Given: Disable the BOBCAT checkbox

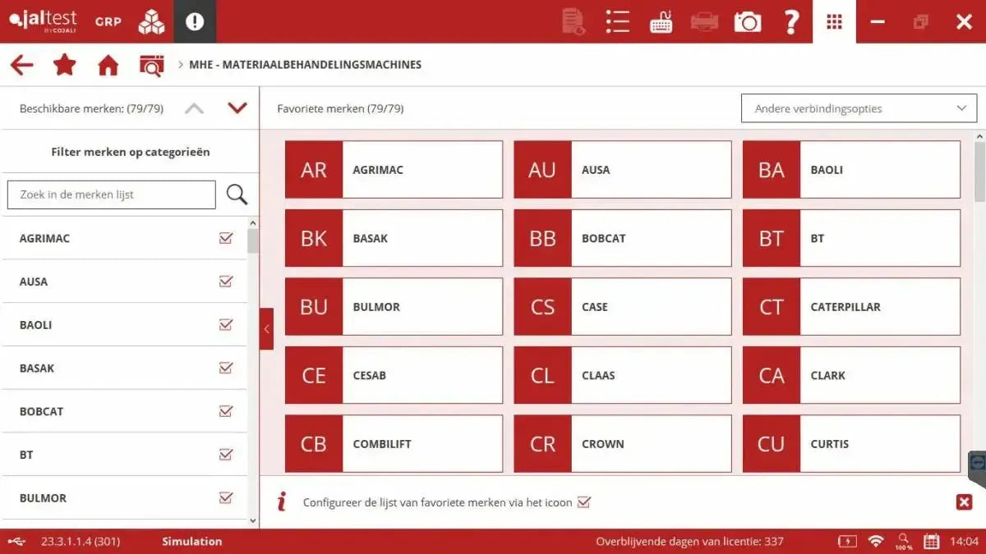Looking at the screenshot, I should [x=225, y=411].
